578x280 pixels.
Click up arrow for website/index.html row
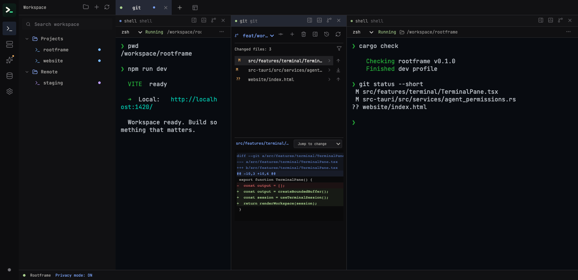[338, 79]
